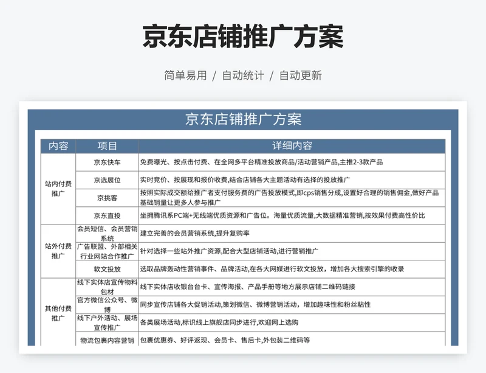Select the 内容 column header
The height and width of the screenshot is (373, 486).
pyautogui.click(x=58, y=146)
